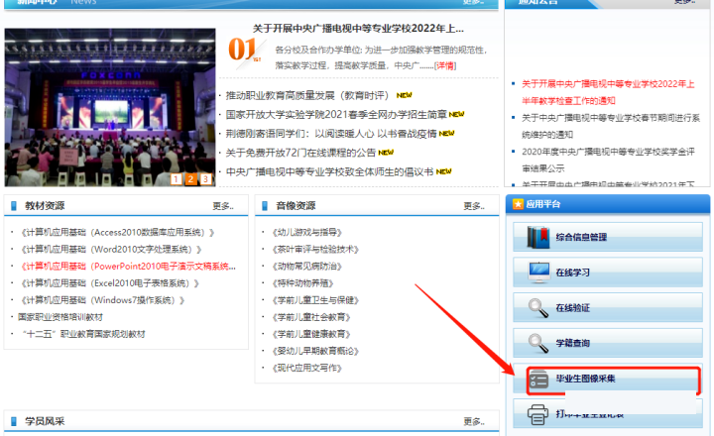Open video resource 《动物常见病防治》

(306, 267)
